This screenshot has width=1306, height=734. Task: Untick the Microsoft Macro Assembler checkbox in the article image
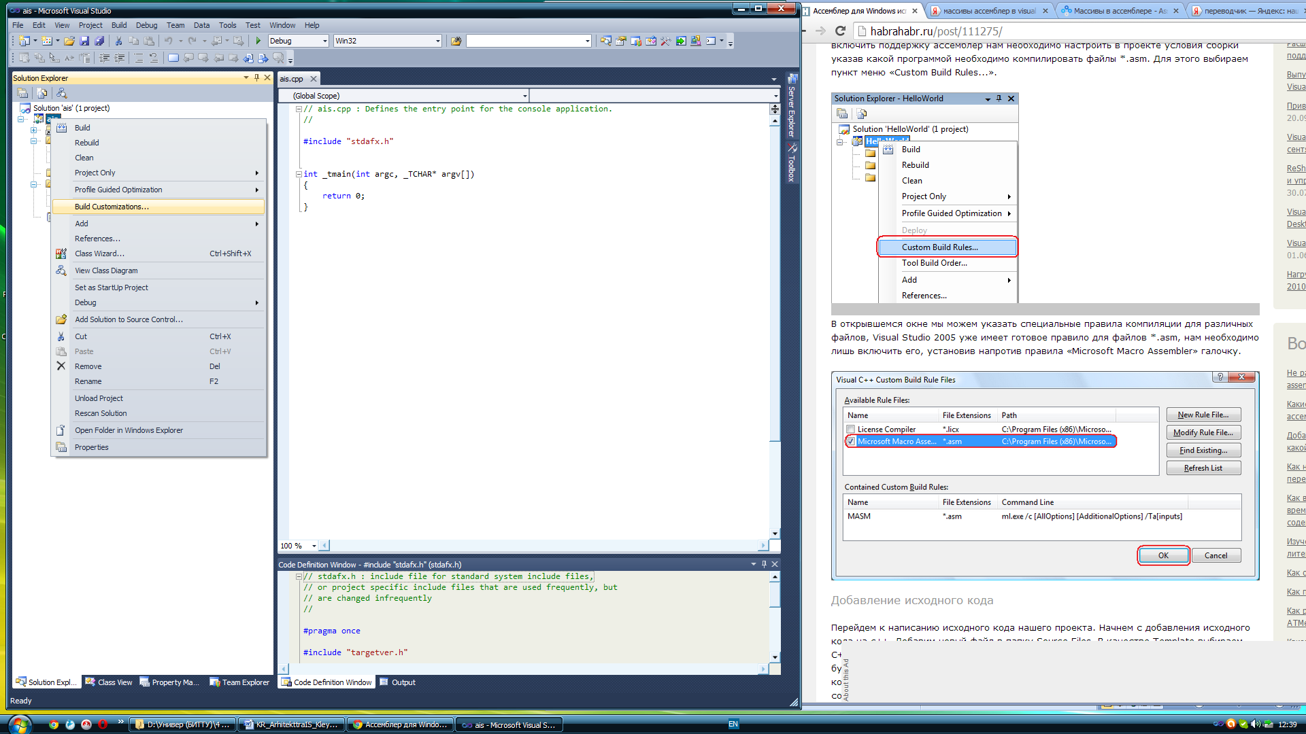pos(850,441)
